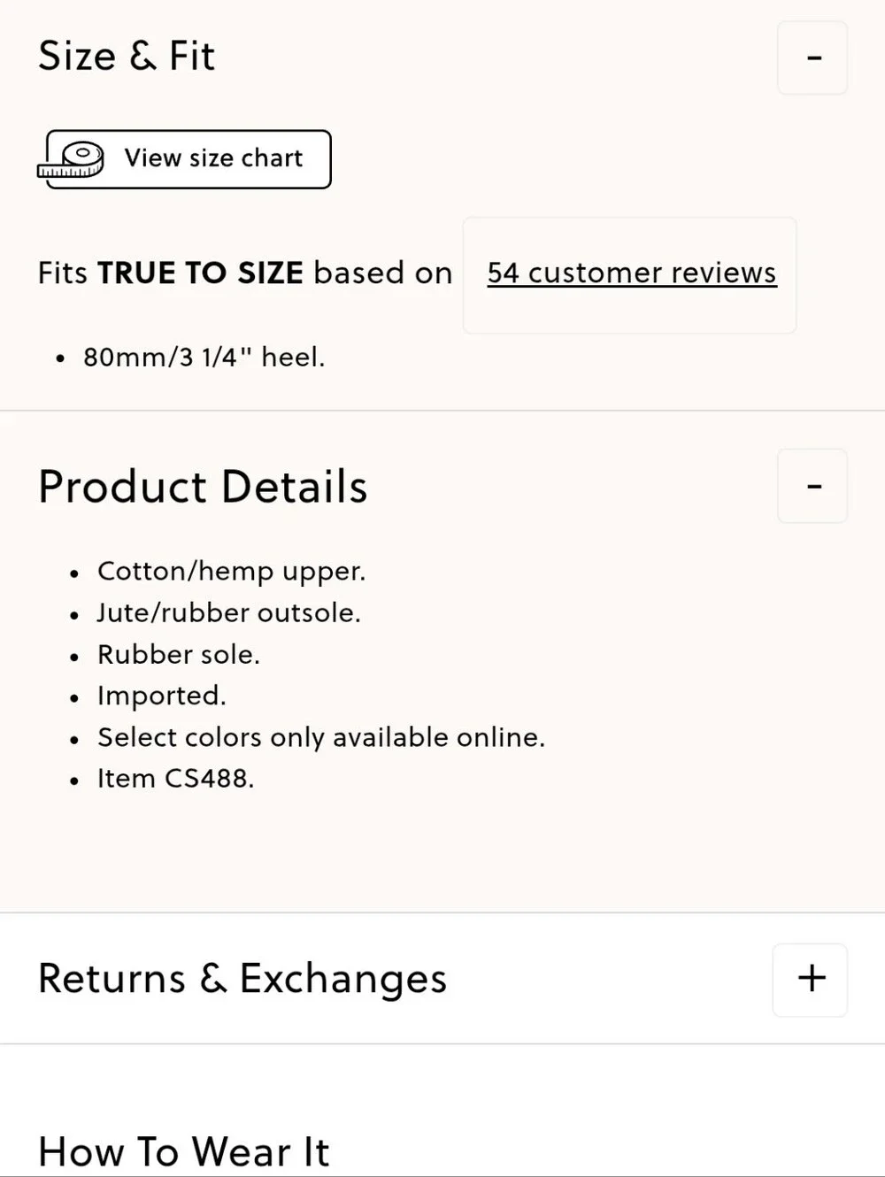Click the Item CS488 product code
The image size is (885, 1177).
pos(175,779)
